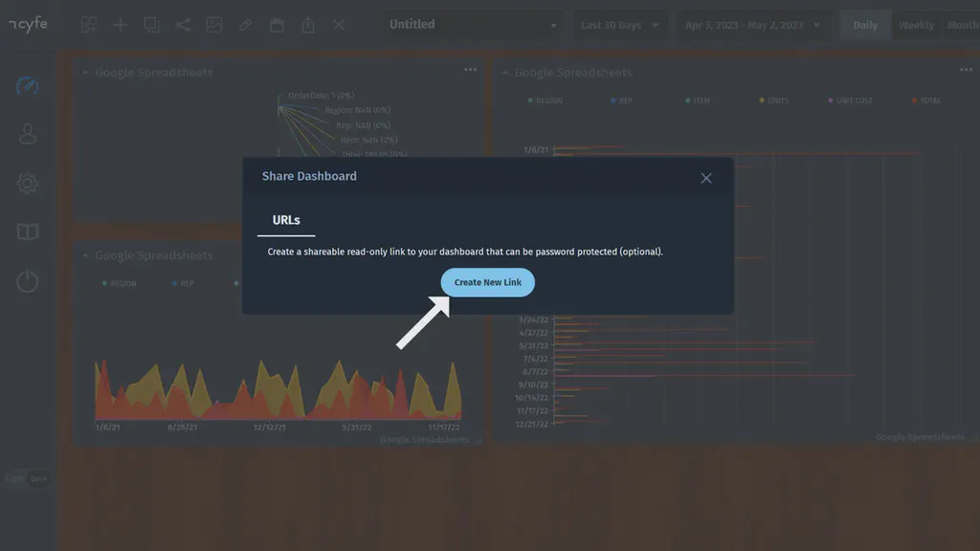
Task: Click the Create New Link button
Action: pos(487,282)
